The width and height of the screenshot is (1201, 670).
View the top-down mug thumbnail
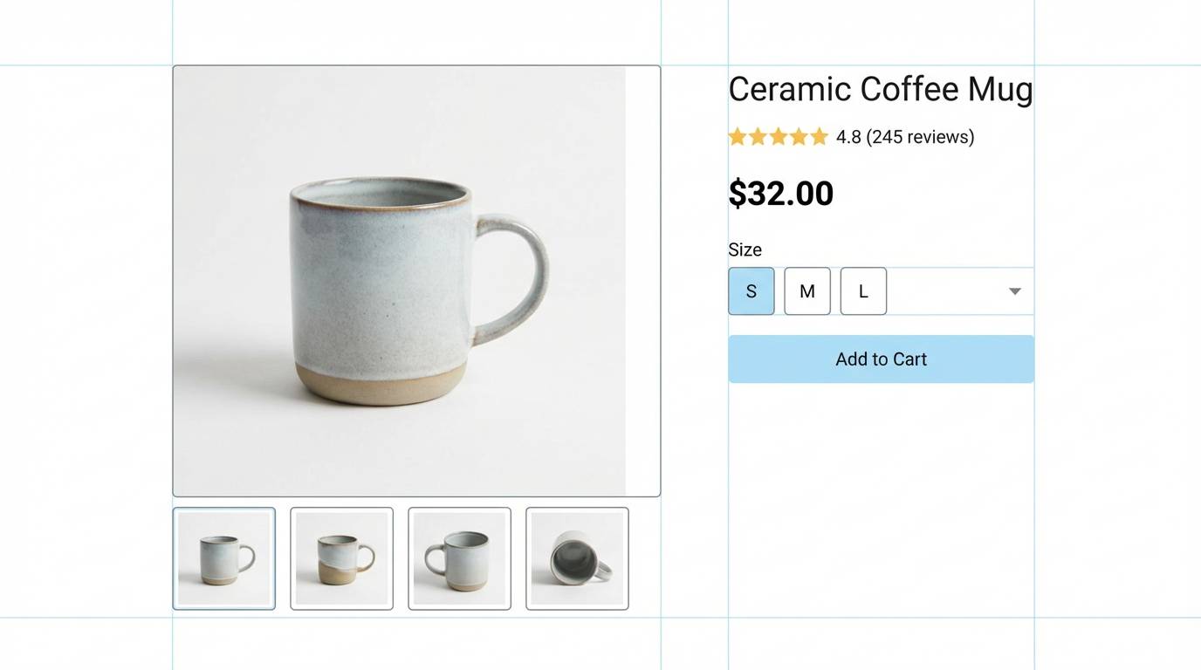[577, 557]
